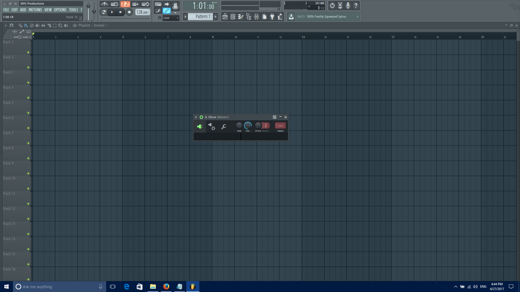Click the playlist snap magnet icon

pos(11,25)
